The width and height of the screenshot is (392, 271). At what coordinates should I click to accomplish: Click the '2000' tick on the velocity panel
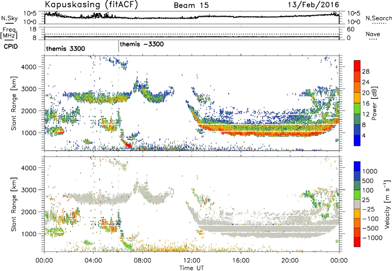point(28,212)
